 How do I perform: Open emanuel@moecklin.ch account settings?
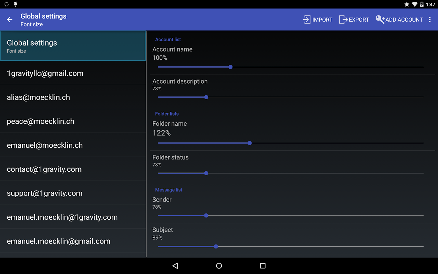[x=73, y=145]
